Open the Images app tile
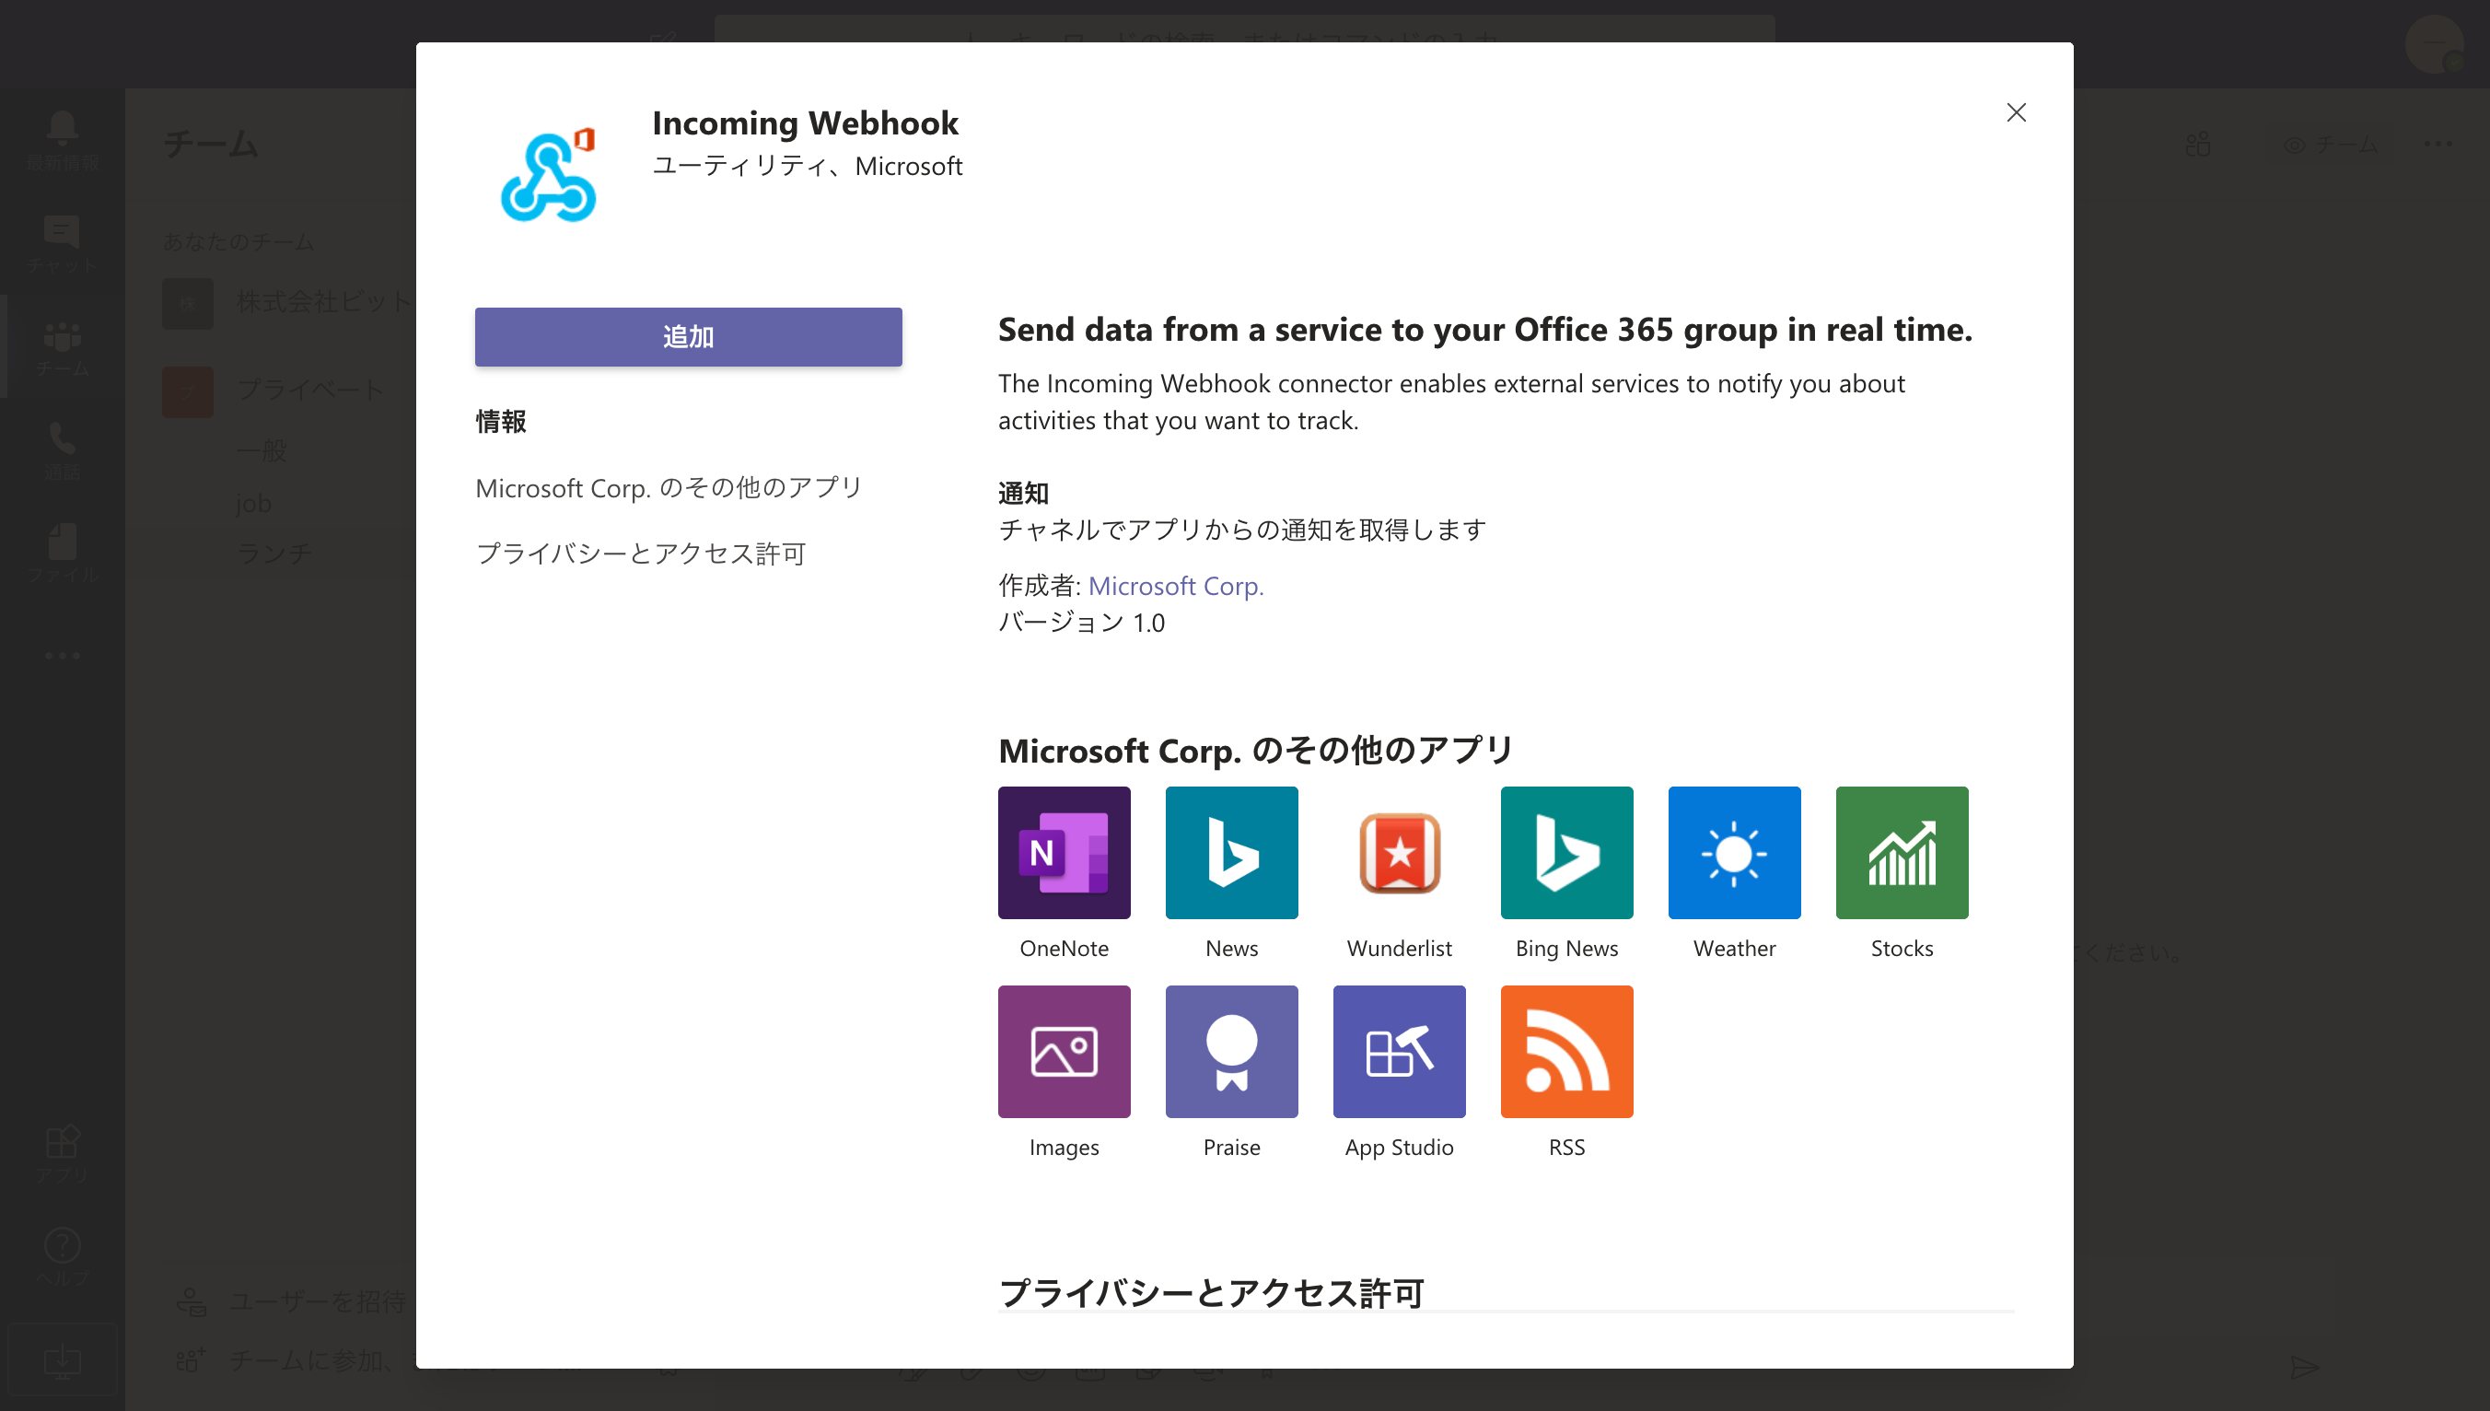 point(1064,1052)
